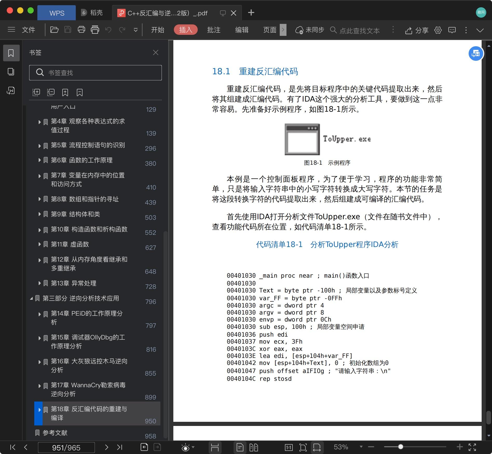Expand the 第8章 数组和指针的寻址 entry
The height and width of the screenshot is (454, 492).
pos(39,199)
